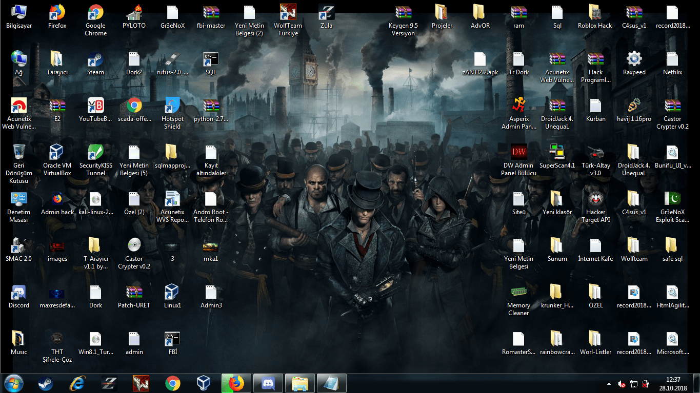Viewport: 700px width, 393px height.
Task: Launch the Firefox desktop shortcut
Action: click(57, 17)
